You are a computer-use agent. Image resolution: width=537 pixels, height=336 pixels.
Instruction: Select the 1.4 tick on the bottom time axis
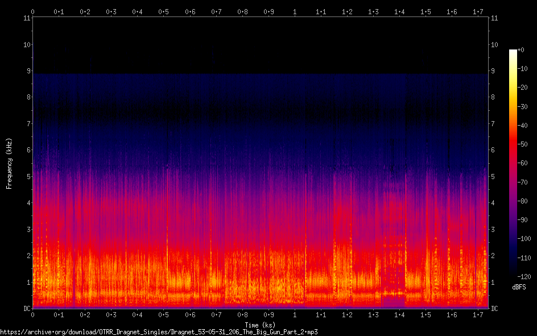399,314
